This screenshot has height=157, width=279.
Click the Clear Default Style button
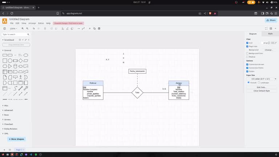pos(262,91)
